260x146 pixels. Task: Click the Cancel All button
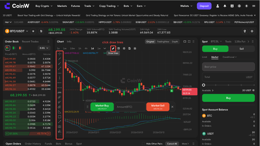click(x=172, y=144)
